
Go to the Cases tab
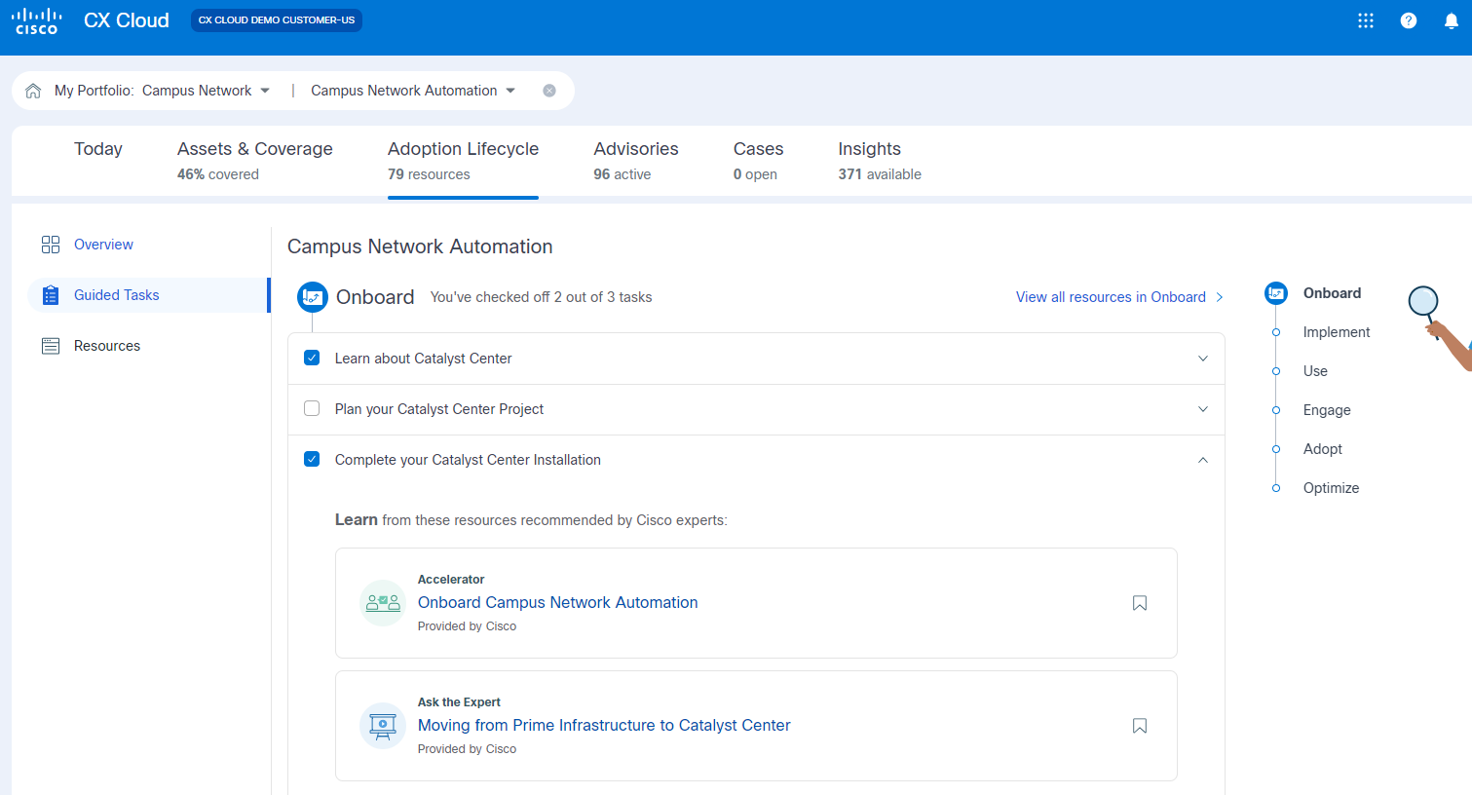(758, 161)
